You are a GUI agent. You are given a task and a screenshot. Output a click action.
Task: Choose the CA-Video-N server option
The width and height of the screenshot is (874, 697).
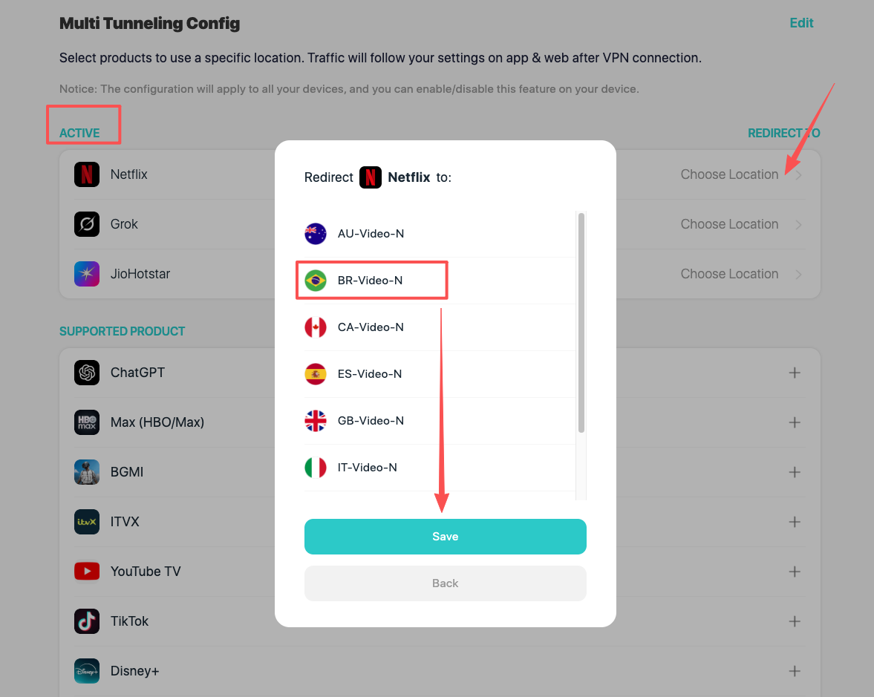(x=371, y=327)
